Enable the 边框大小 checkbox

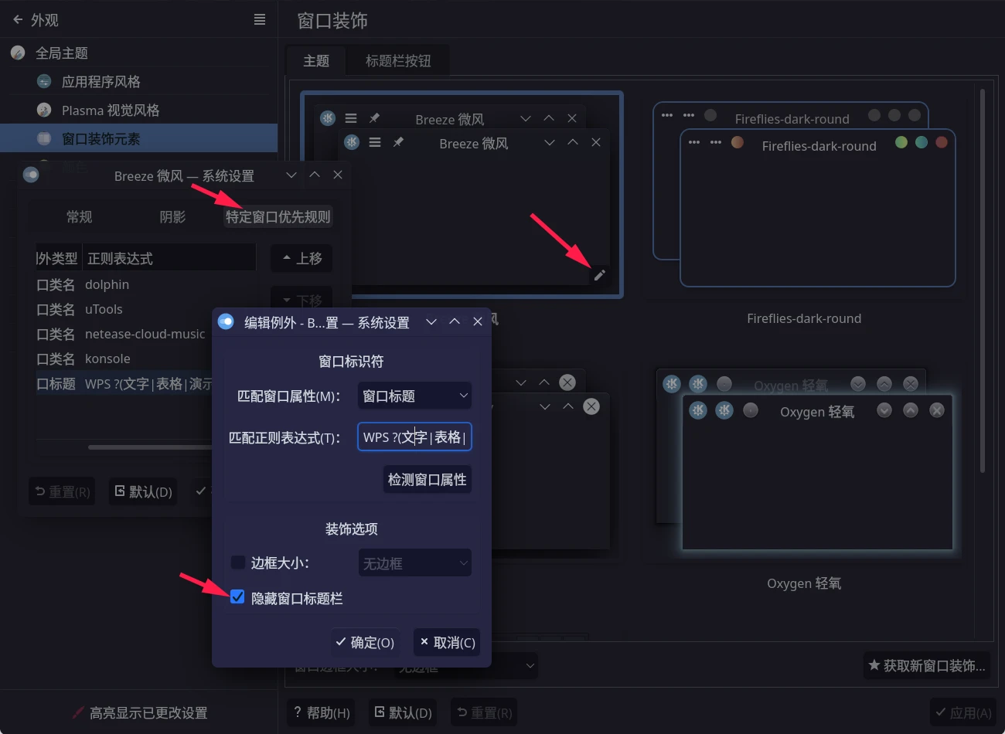coord(238,562)
